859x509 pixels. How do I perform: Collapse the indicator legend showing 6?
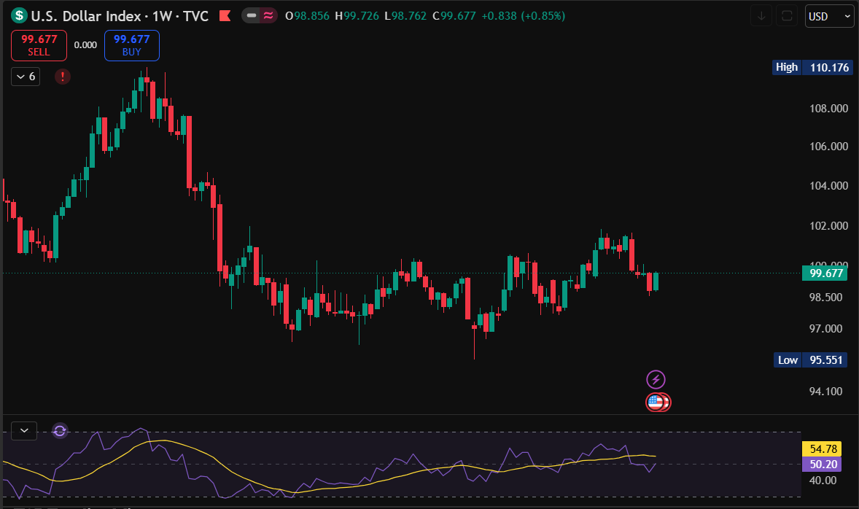tap(26, 77)
